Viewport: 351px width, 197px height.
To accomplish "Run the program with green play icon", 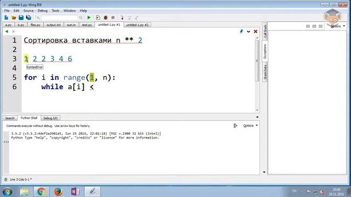I will (89, 18).
